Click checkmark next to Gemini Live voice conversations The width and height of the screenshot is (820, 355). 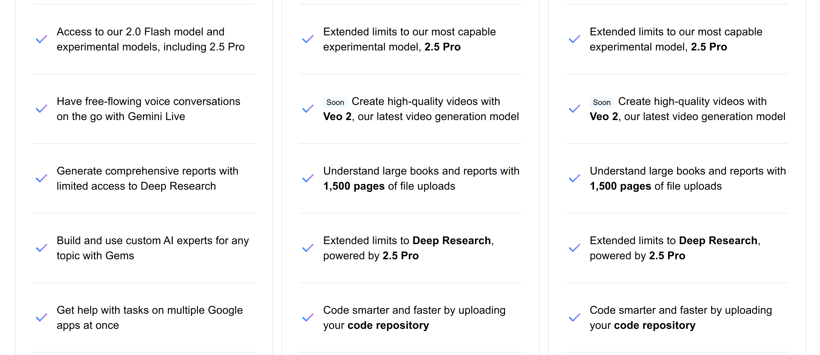(x=41, y=109)
